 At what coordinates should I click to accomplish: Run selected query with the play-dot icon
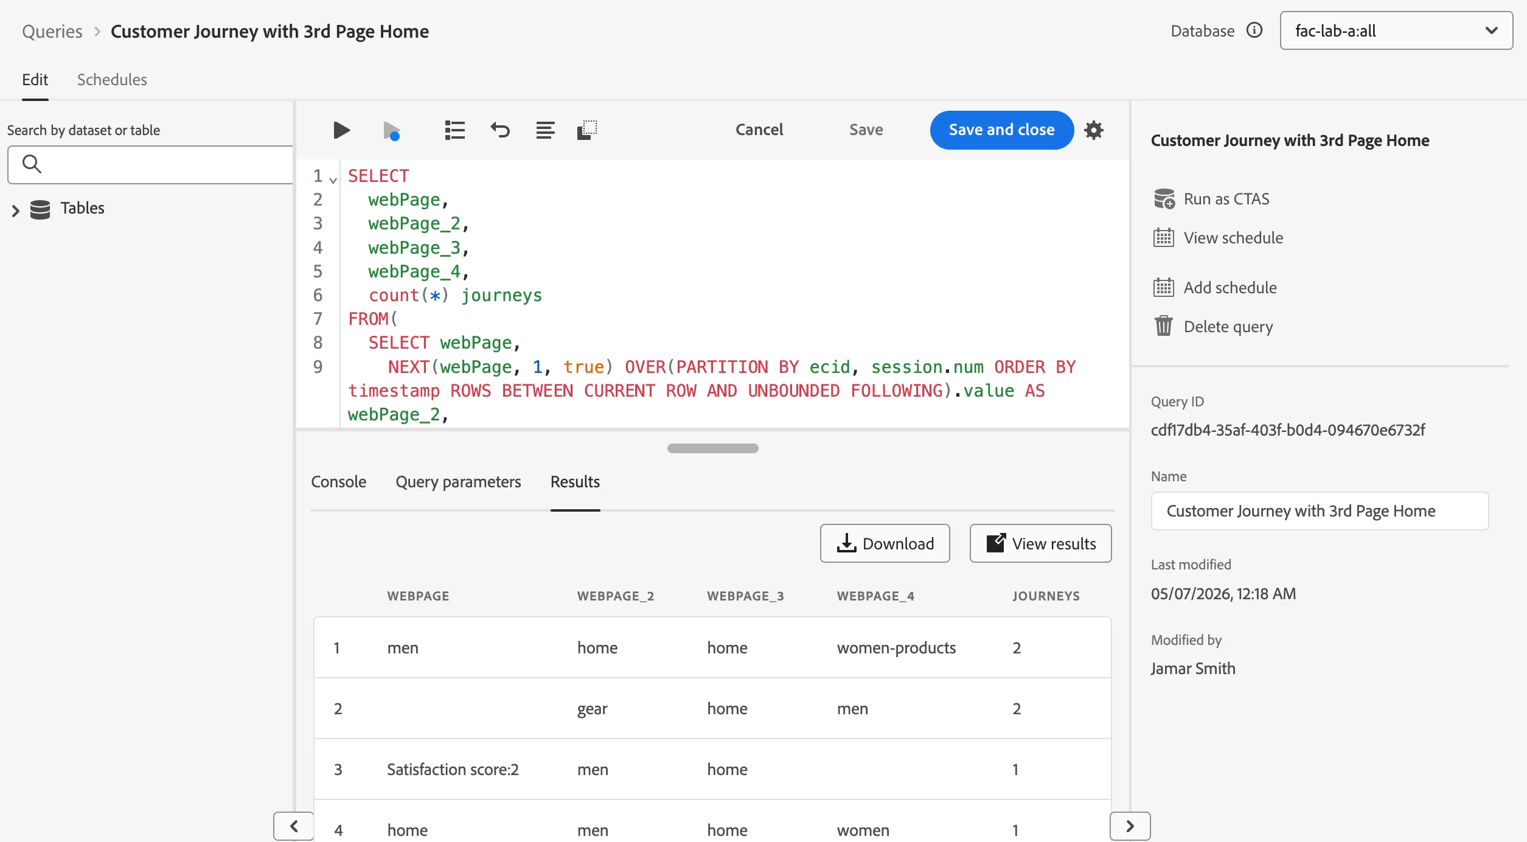(x=391, y=130)
